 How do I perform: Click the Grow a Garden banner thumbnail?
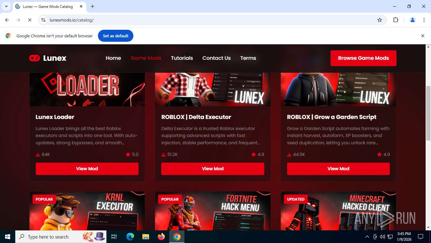(x=338, y=90)
